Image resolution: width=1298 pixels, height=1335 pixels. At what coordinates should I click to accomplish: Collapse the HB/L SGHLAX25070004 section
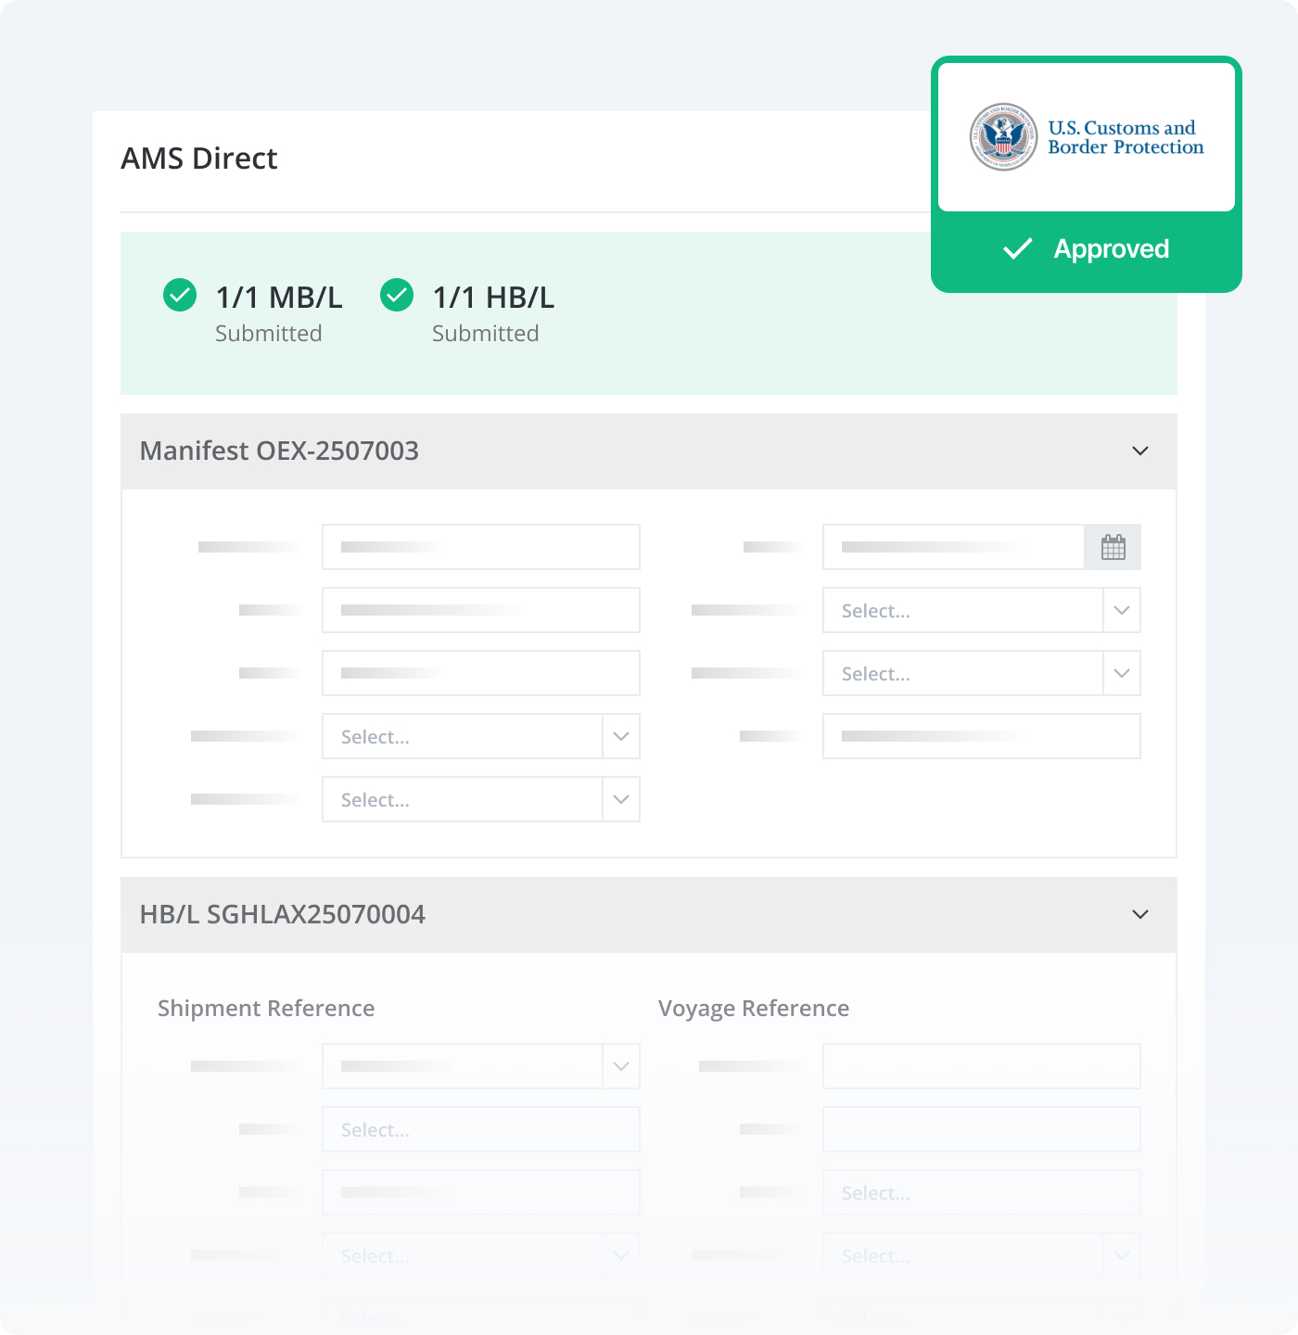click(1139, 914)
